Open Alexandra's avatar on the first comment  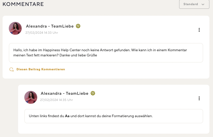tap(15, 28)
